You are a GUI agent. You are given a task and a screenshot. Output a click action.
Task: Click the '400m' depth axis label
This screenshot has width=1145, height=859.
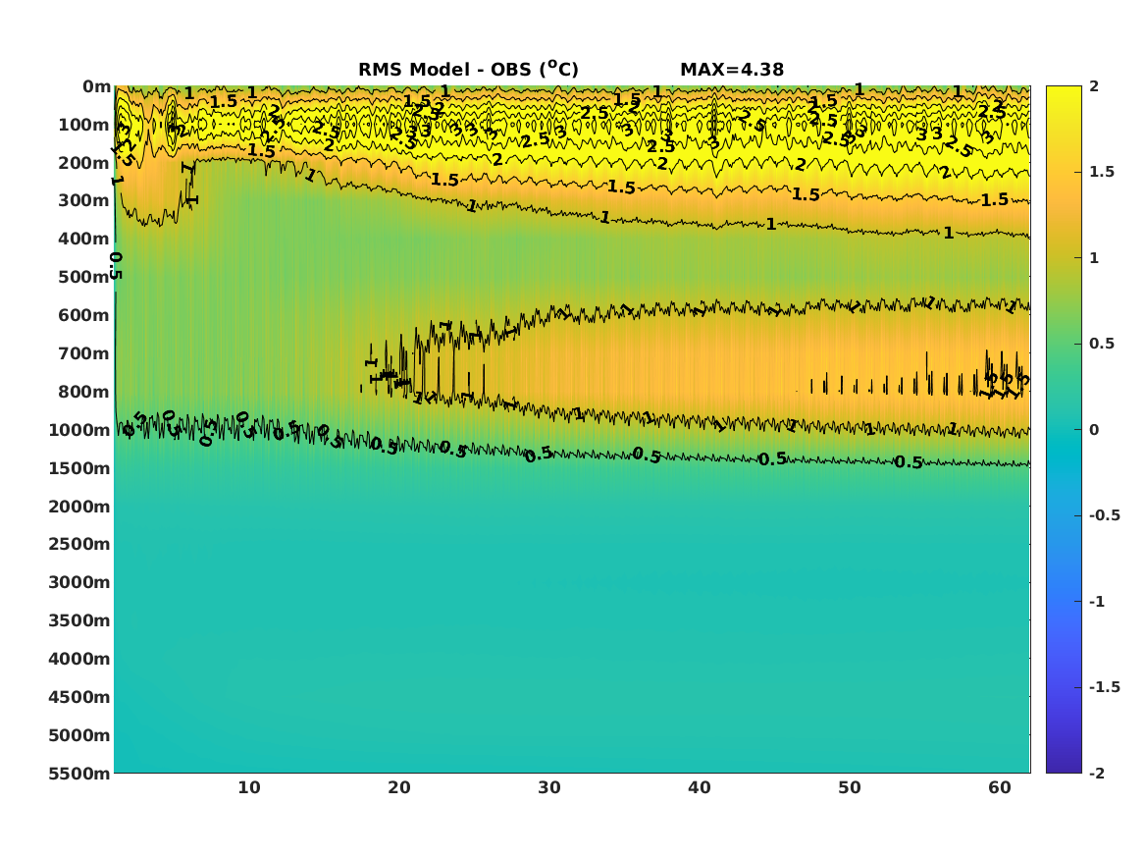(x=84, y=239)
